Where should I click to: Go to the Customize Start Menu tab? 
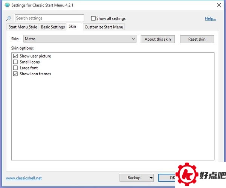[104, 27]
